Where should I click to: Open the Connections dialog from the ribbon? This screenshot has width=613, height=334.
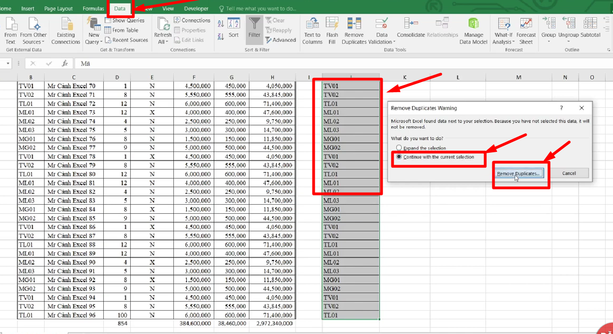point(192,20)
